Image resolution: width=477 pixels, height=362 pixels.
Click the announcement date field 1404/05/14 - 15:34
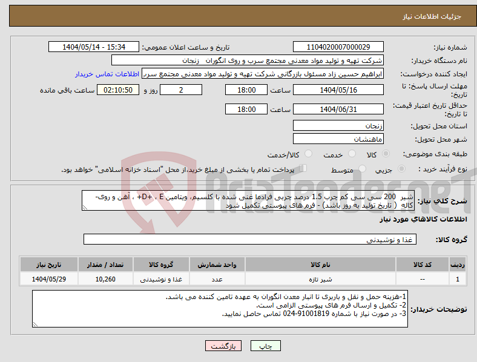point(94,47)
